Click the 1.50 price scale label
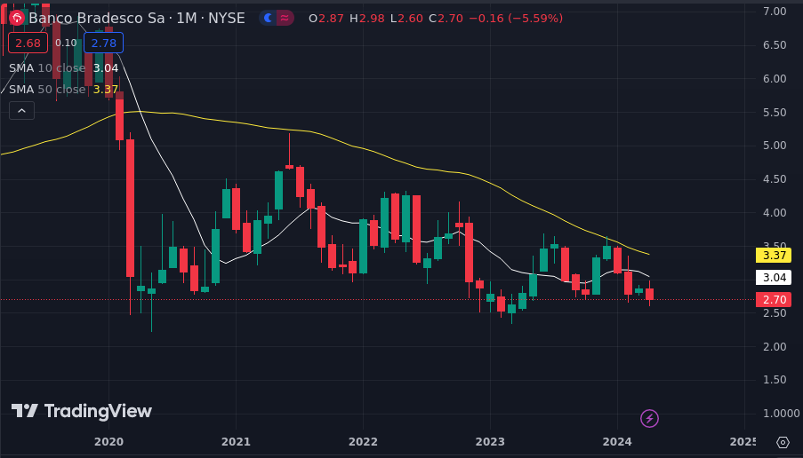Viewport: 803px width, 458px height. 775,379
